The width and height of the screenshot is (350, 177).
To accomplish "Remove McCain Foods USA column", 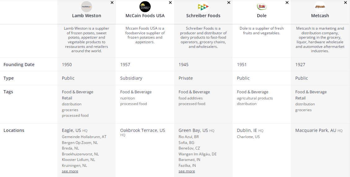I will pos(170,2).
